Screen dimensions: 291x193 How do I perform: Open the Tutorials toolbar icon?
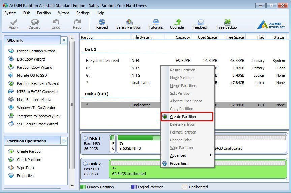(156, 22)
